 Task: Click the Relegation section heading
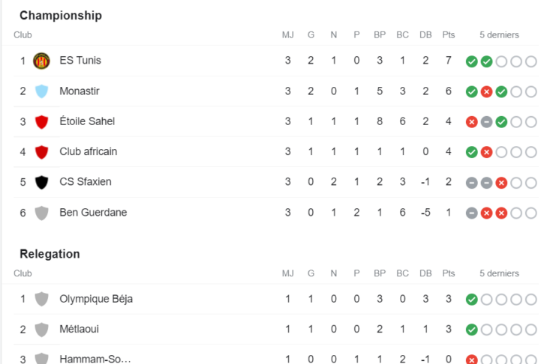pos(50,254)
